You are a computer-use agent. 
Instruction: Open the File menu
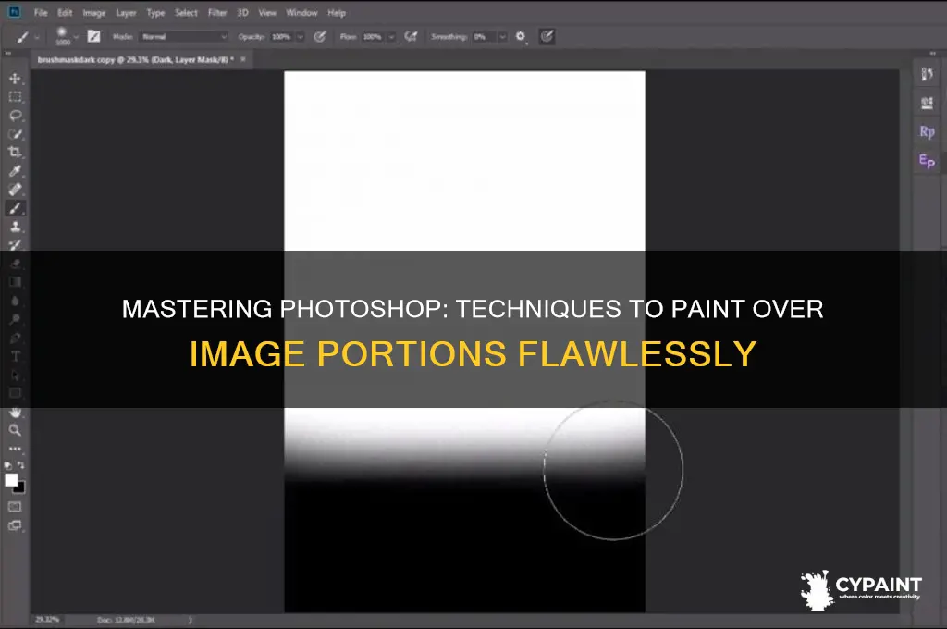41,13
